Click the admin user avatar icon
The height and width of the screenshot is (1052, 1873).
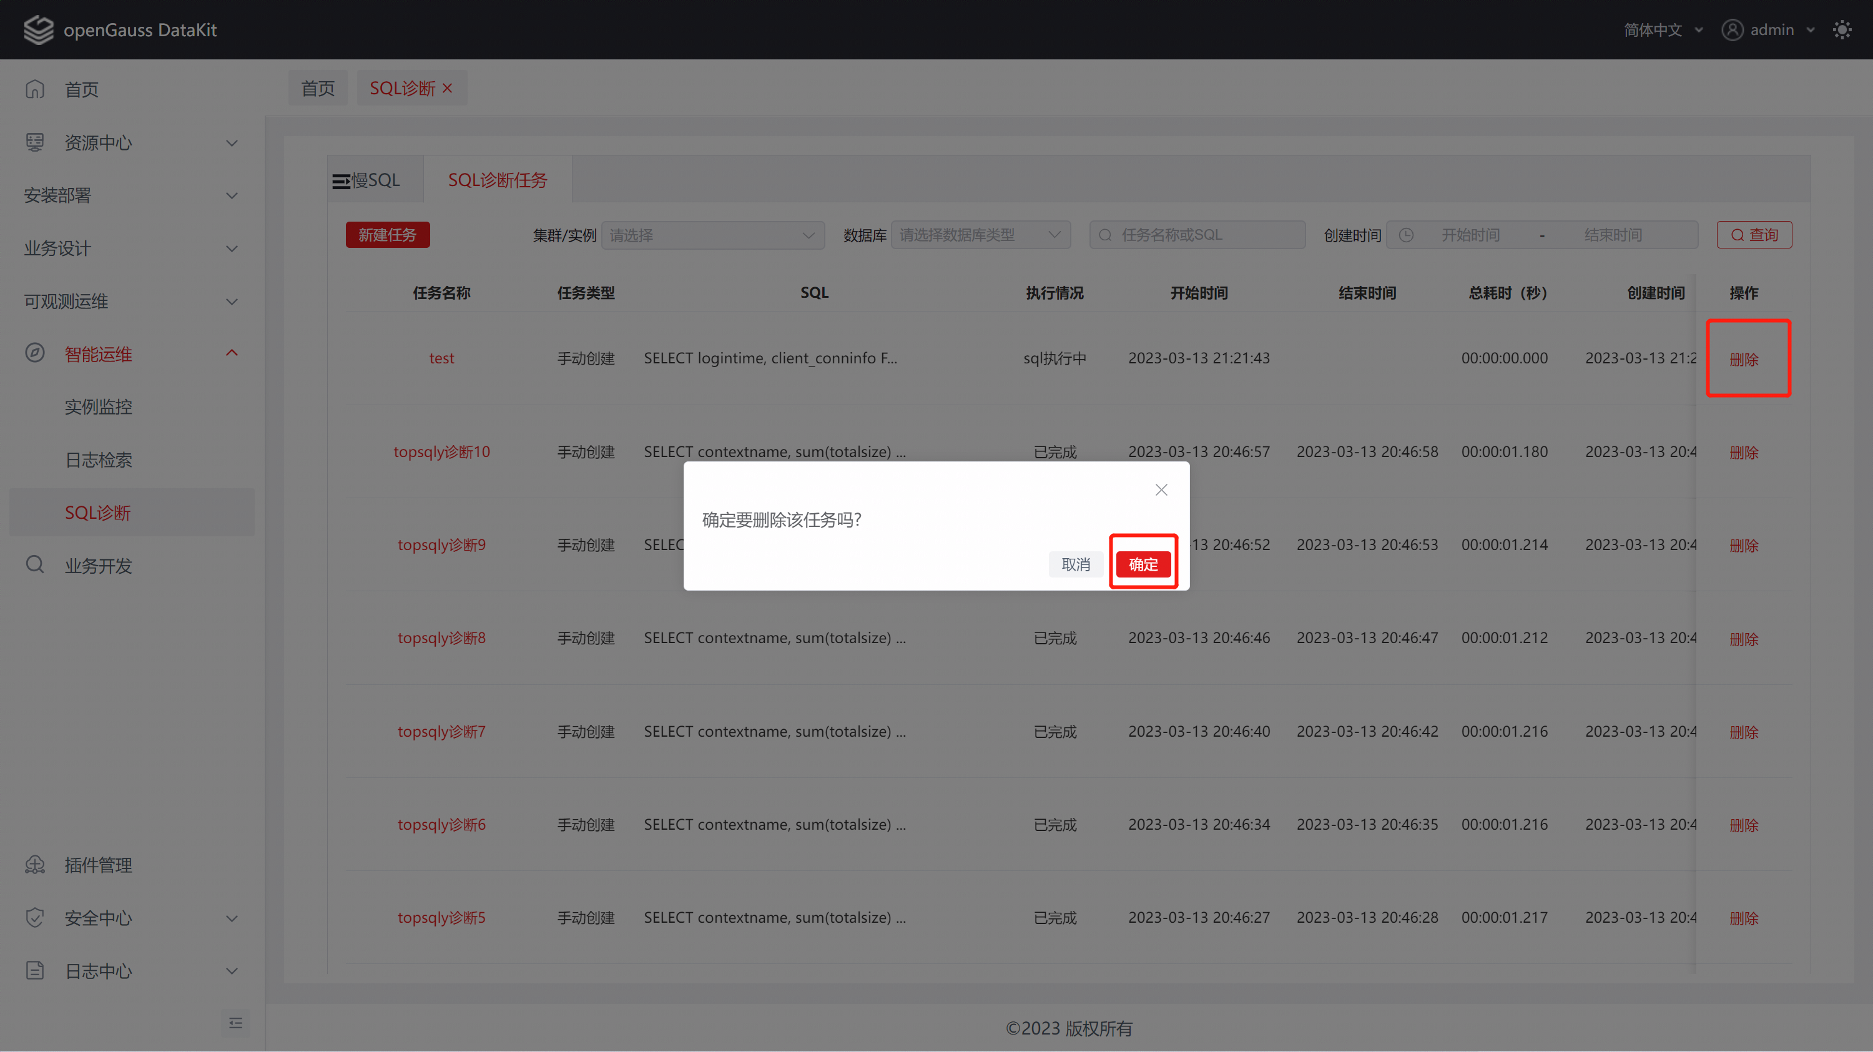pyautogui.click(x=1732, y=30)
